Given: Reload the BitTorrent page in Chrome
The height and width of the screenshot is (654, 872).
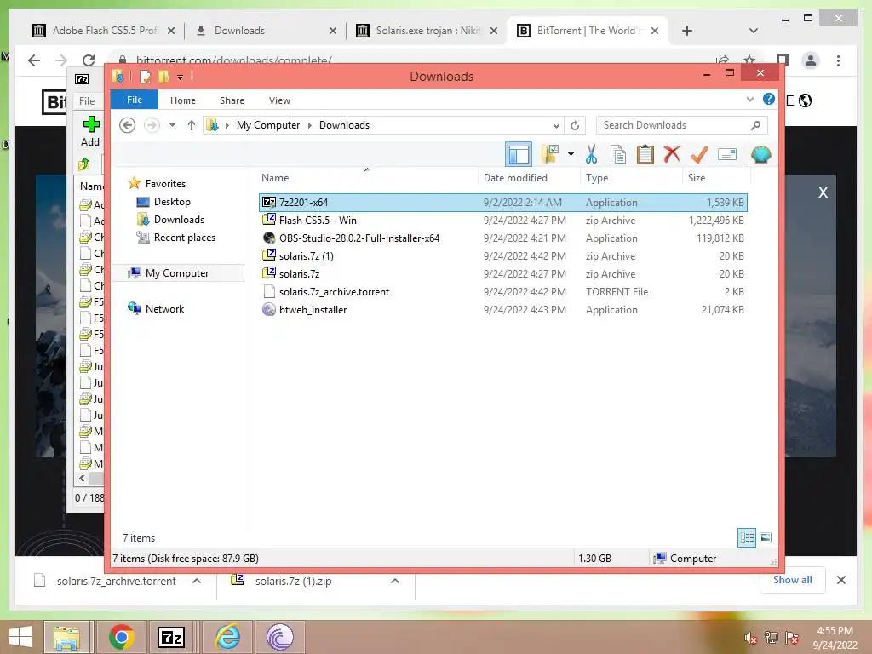Looking at the screenshot, I should (x=89, y=60).
